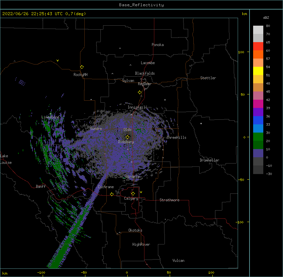Click the yellow diamond marker south of RedDeer
The height and width of the screenshot is (277, 283).
pos(140,92)
